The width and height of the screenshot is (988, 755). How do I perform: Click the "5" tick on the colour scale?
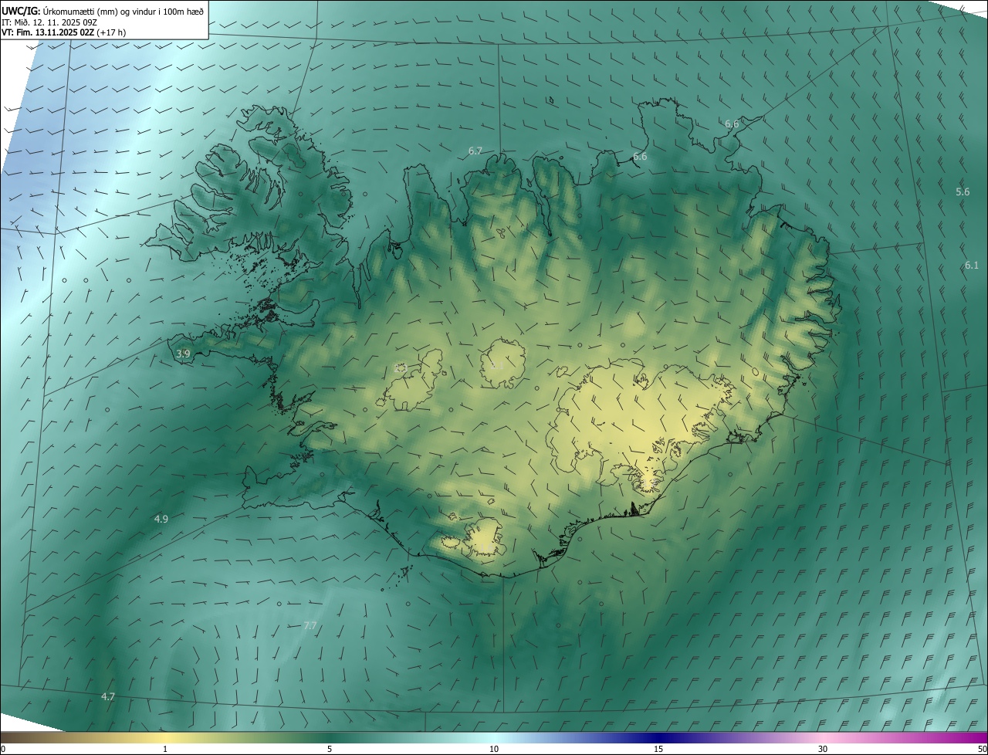coord(330,750)
